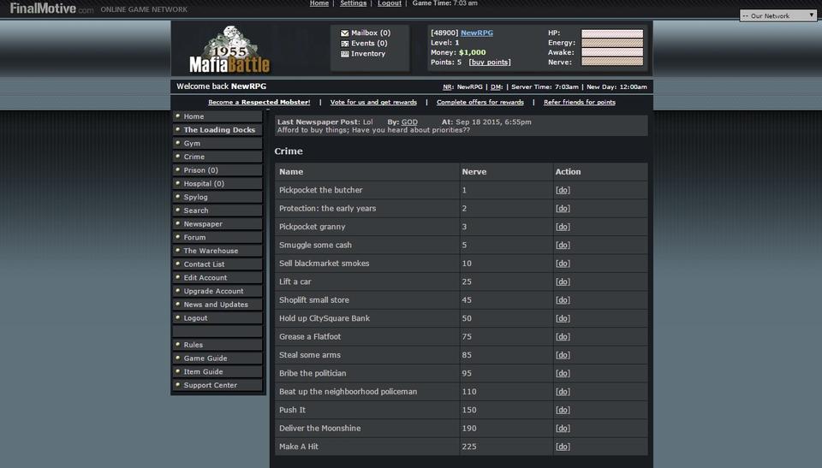Open the Our Network dropdown

(x=778, y=15)
